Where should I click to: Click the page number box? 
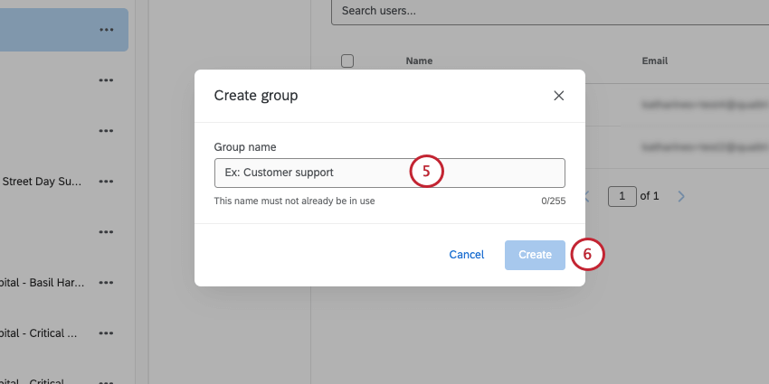(622, 196)
